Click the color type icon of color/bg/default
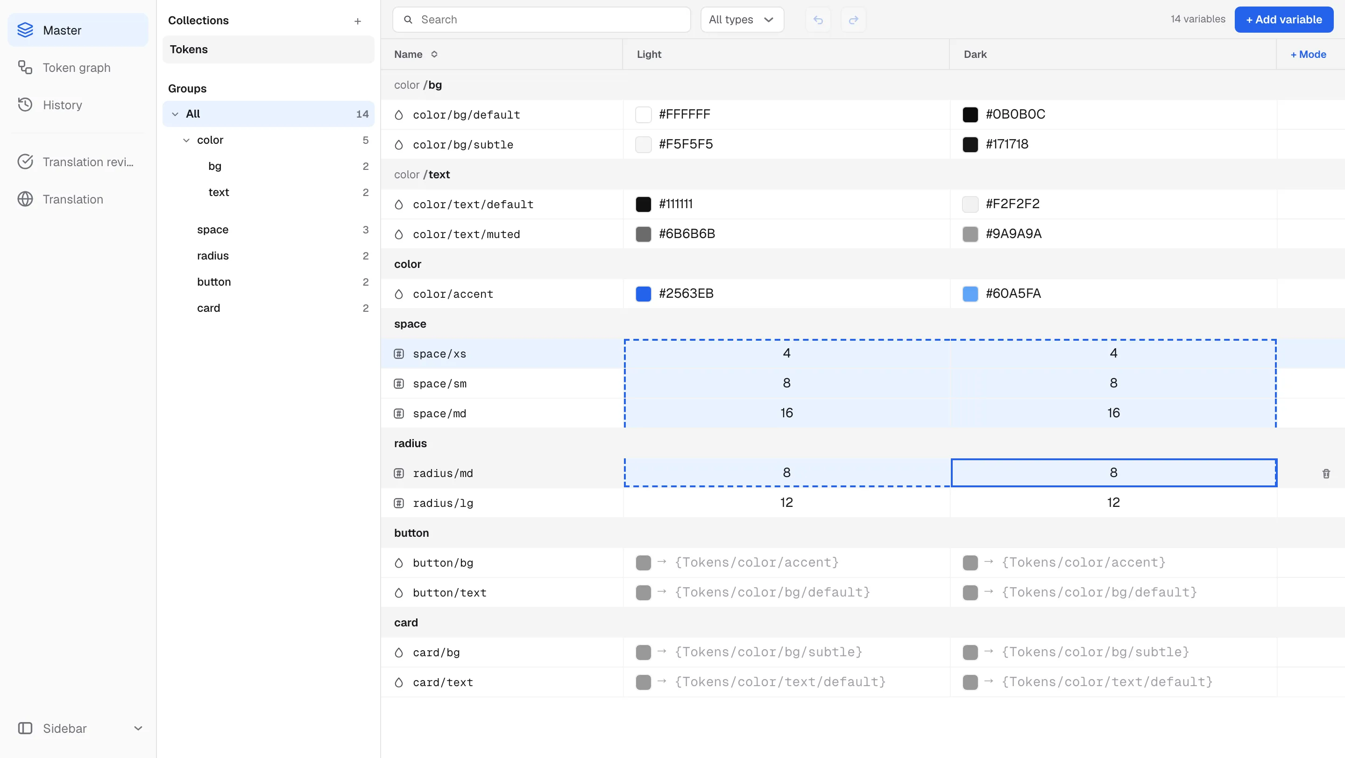The width and height of the screenshot is (1345, 758). (399, 115)
